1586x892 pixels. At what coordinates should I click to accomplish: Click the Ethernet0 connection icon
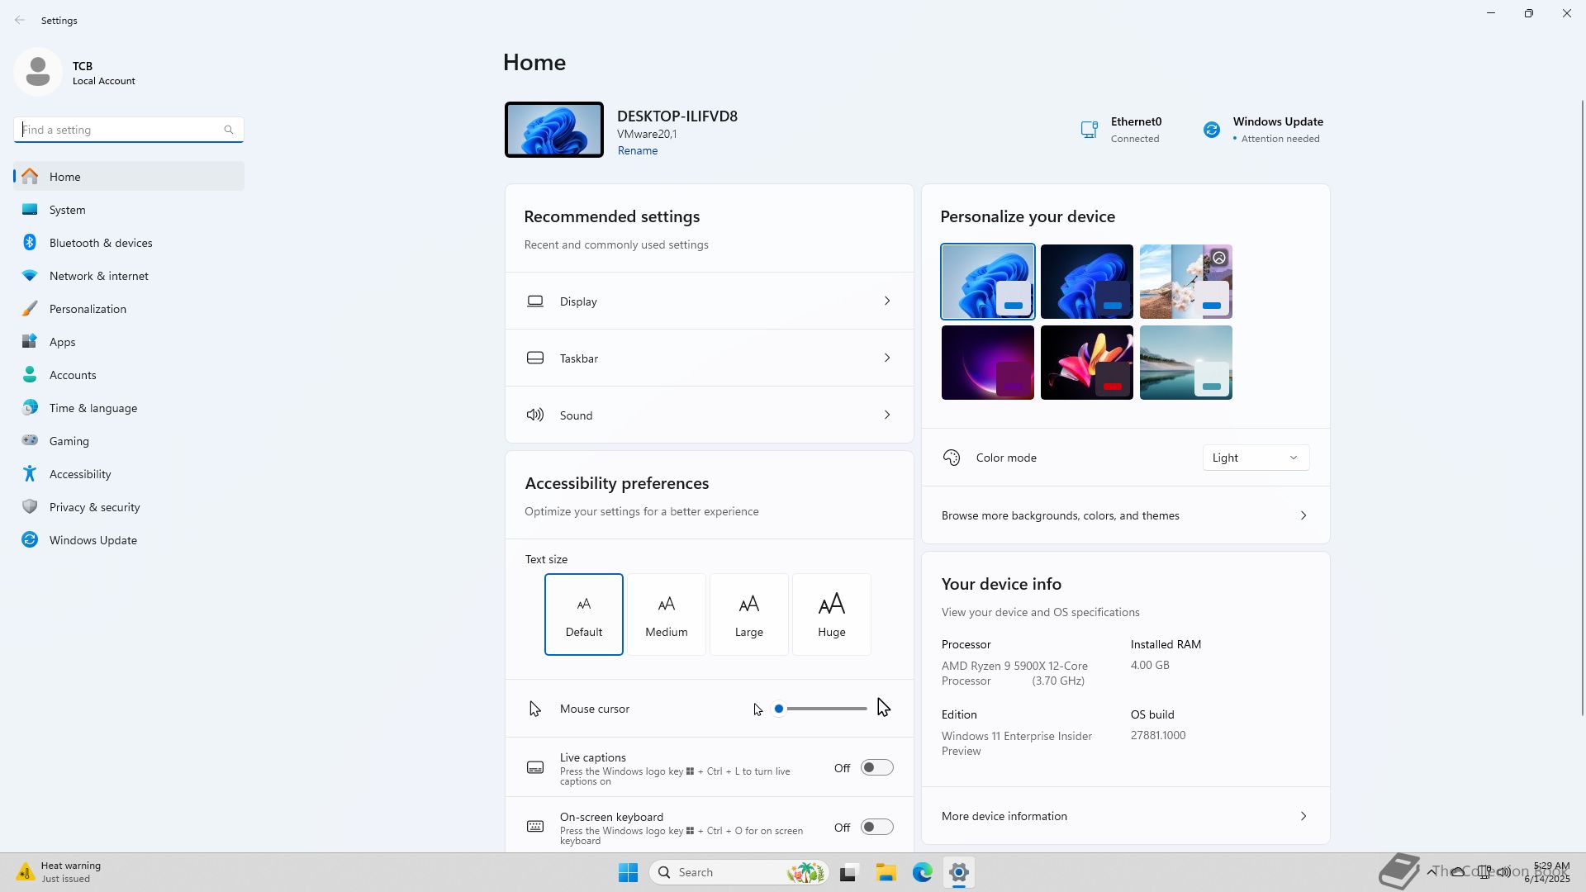coord(1089,130)
